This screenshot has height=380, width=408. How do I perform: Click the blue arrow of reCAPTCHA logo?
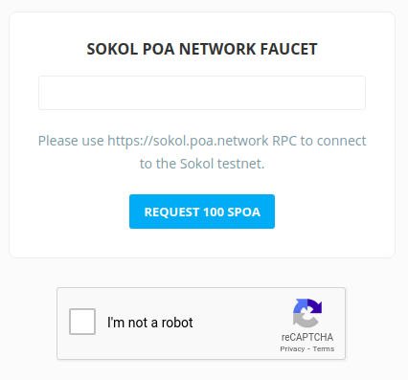point(300,306)
